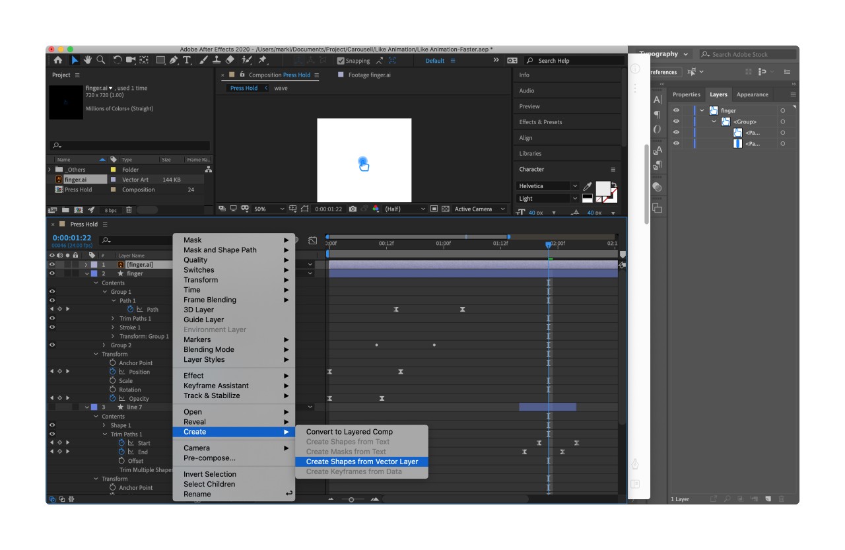Screen dimensions: 845x550
Task: Expand the [finger.ai] layer in timeline
Action: [86, 265]
